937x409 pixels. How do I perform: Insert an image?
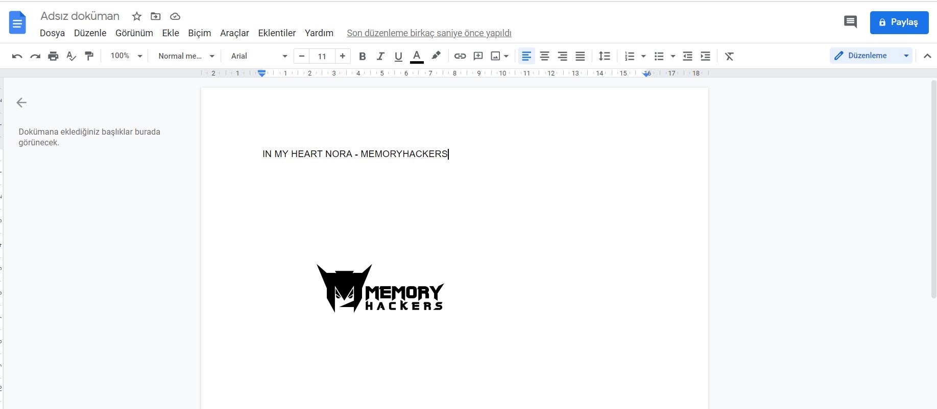pyautogui.click(x=495, y=56)
